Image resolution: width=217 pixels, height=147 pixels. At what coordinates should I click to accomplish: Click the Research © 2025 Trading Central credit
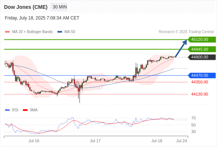coord(186,32)
